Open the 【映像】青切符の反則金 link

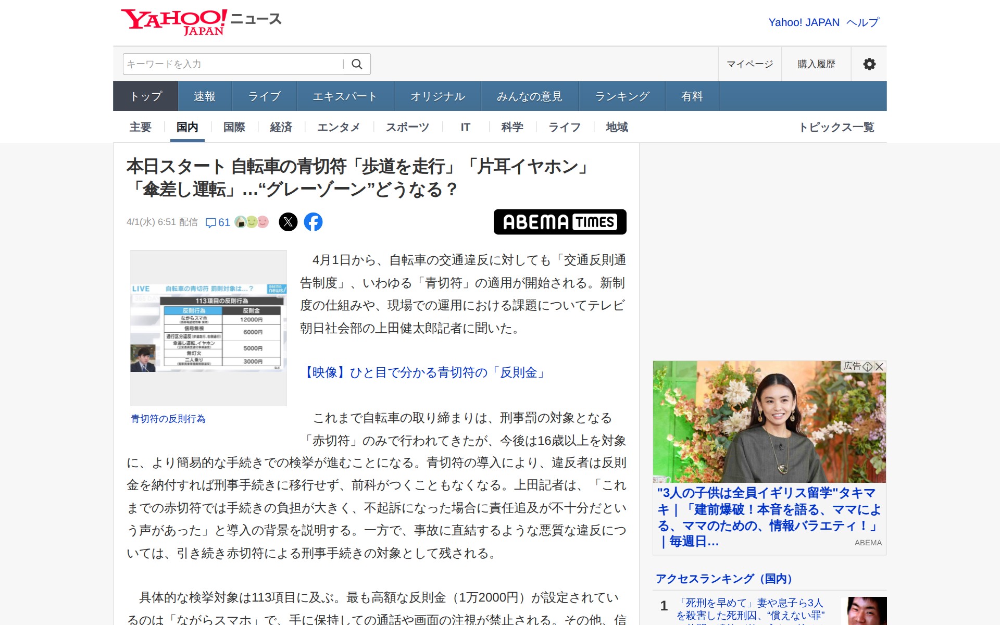(x=423, y=372)
